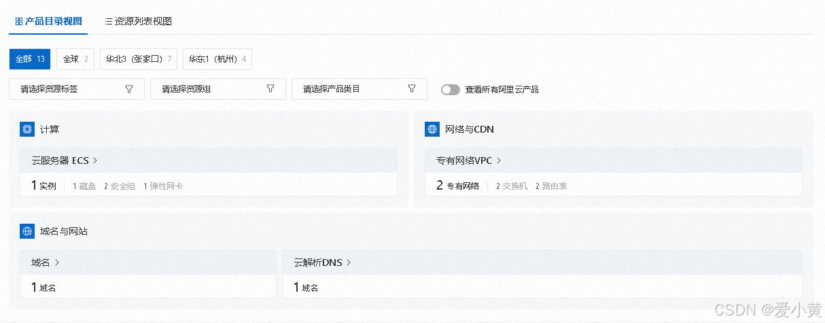Select the 全球 2 region filter
Screen dimensions: 825x323
pyautogui.click(x=75, y=59)
